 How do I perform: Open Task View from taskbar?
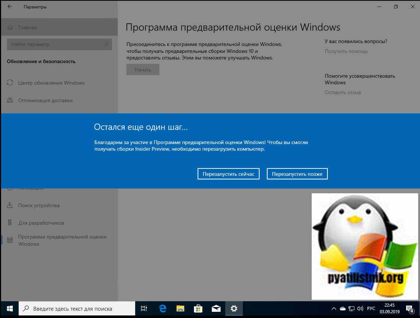point(144,309)
